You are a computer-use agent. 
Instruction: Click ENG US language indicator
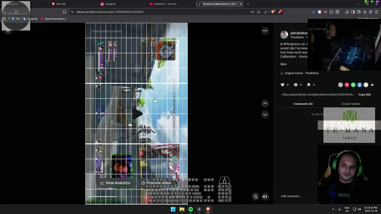(x=347, y=209)
